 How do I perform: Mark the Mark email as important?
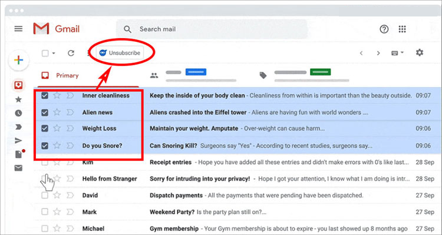(x=70, y=211)
